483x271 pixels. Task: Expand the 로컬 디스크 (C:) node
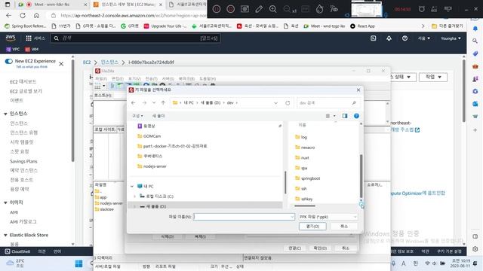pos(134,196)
